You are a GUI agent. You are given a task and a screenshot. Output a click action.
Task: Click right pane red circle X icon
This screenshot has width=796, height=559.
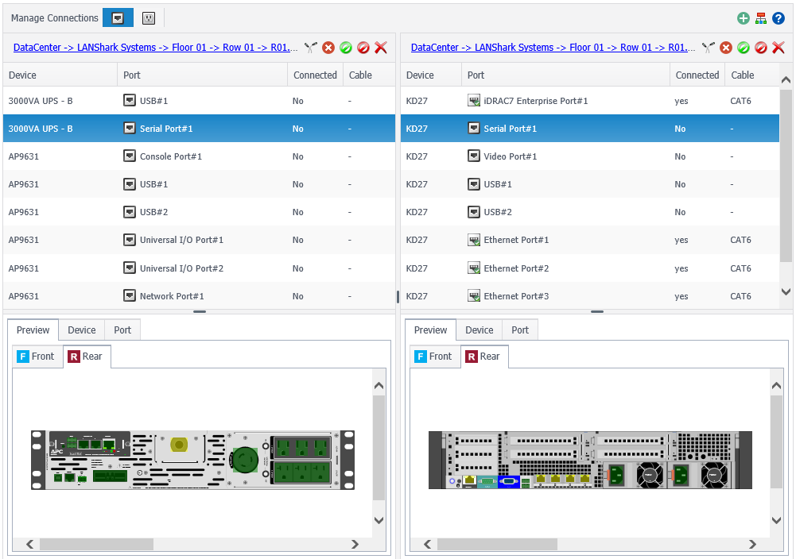(x=726, y=48)
